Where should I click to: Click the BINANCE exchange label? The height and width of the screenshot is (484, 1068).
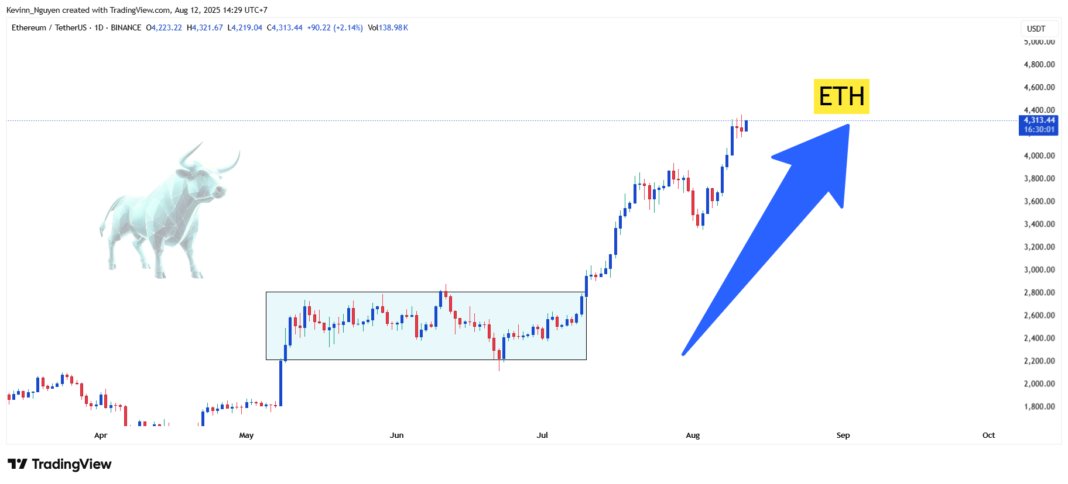pyautogui.click(x=126, y=27)
